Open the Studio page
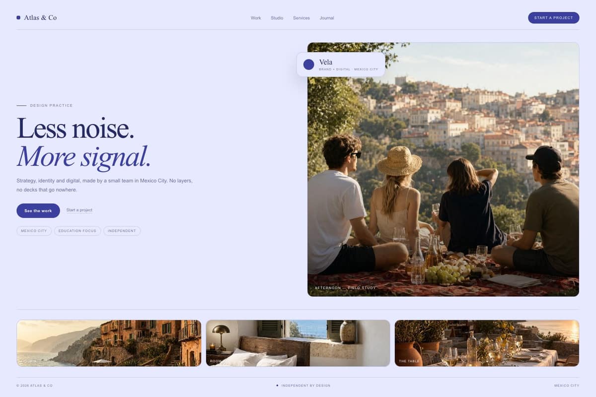 click(277, 18)
